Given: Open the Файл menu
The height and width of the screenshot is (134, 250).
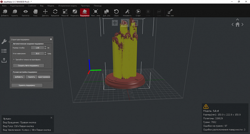Looking at the screenshot, I should (4, 6).
